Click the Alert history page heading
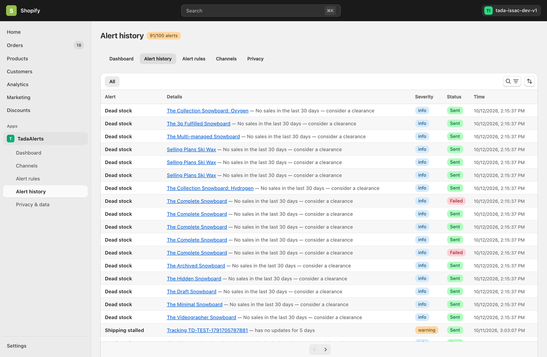547x357 pixels. click(x=122, y=36)
